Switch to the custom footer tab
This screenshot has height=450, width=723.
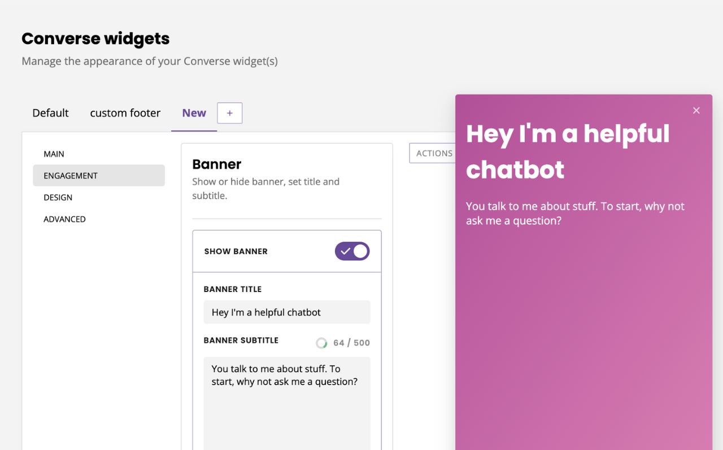(x=125, y=113)
